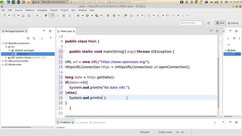The image size is (242, 136).
Task: Click the Open Type icon
Action: coord(126,15)
